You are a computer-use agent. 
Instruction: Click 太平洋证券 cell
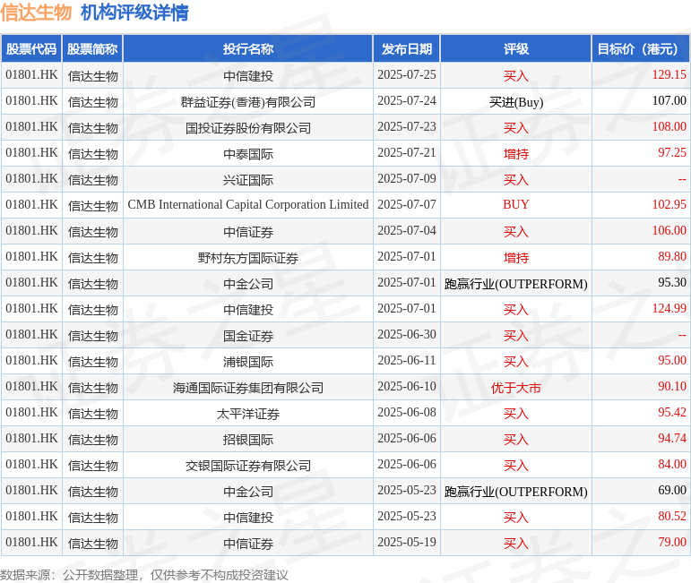click(248, 414)
